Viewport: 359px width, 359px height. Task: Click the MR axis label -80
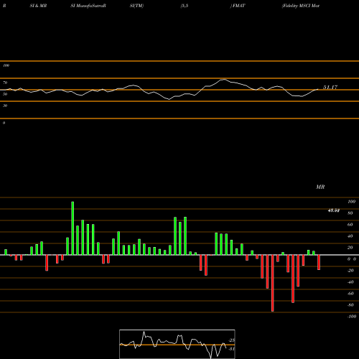click(x=350, y=305)
